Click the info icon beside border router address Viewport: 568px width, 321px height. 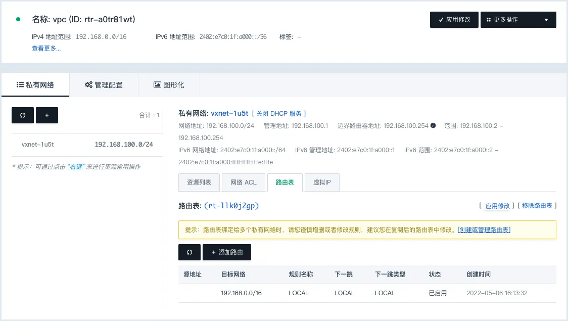click(433, 125)
